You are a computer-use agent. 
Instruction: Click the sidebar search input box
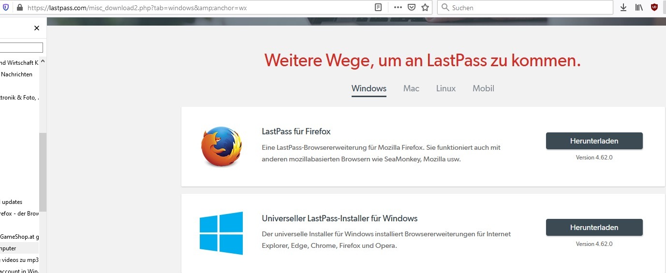(x=21, y=48)
